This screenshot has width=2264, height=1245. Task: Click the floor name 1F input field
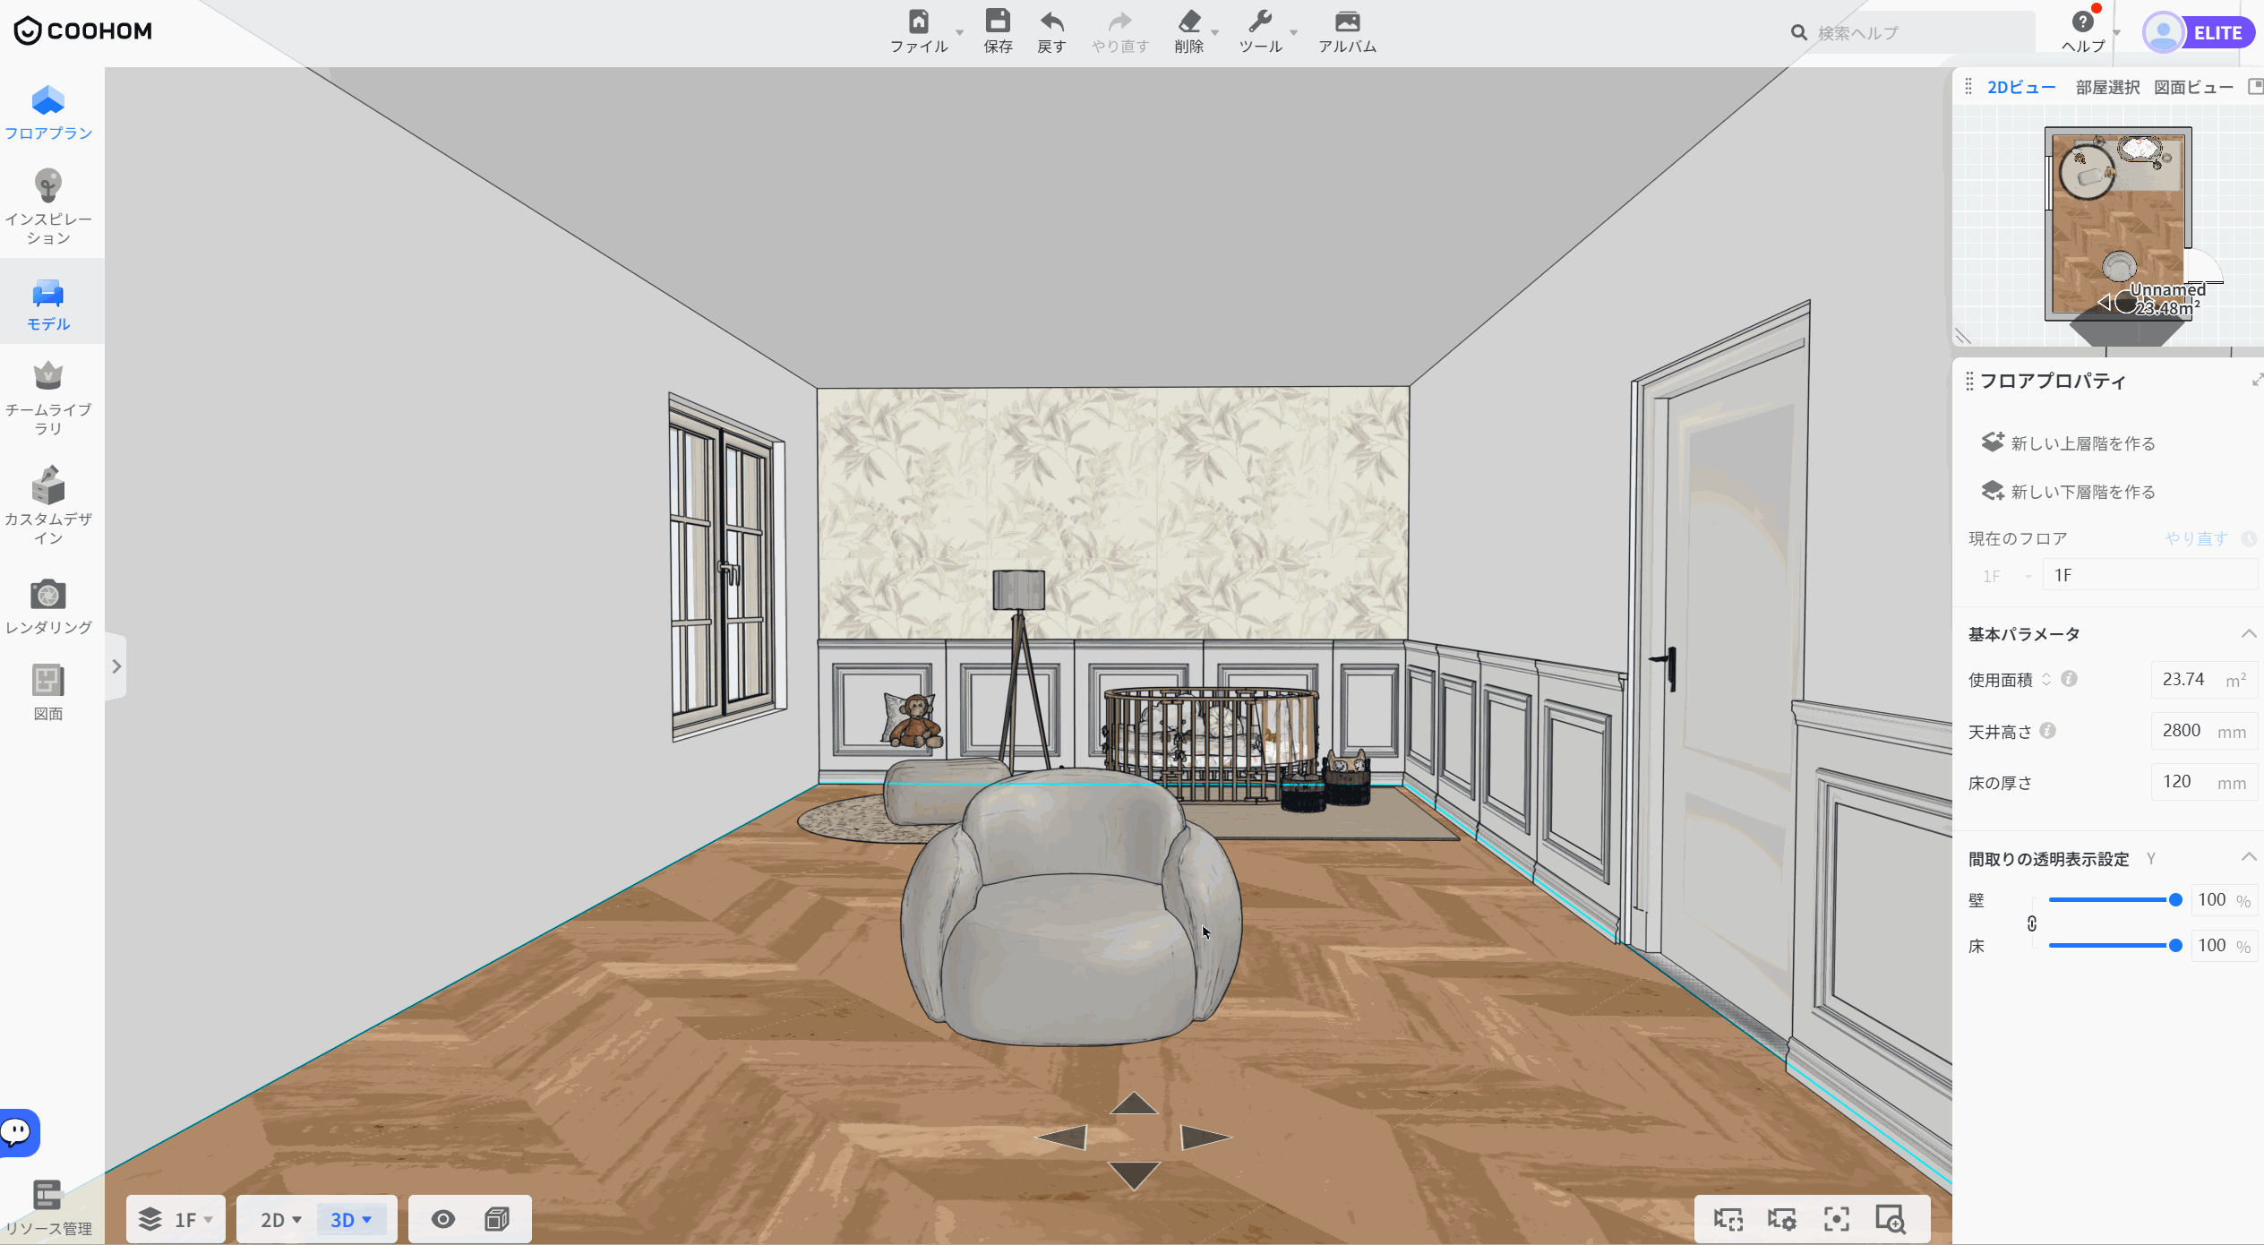[x=2150, y=575]
